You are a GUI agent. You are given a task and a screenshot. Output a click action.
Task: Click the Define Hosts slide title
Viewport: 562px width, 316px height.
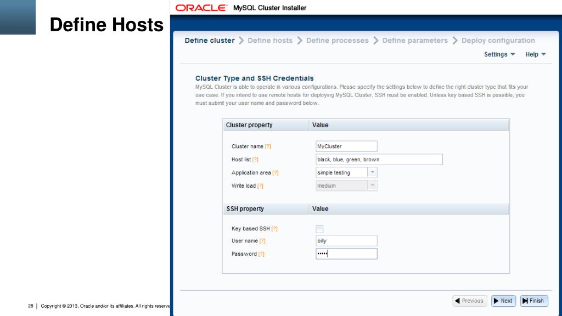(x=106, y=25)
